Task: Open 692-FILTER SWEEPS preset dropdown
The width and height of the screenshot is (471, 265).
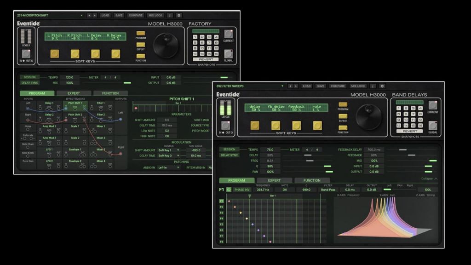Action: [x=250, y=86]
